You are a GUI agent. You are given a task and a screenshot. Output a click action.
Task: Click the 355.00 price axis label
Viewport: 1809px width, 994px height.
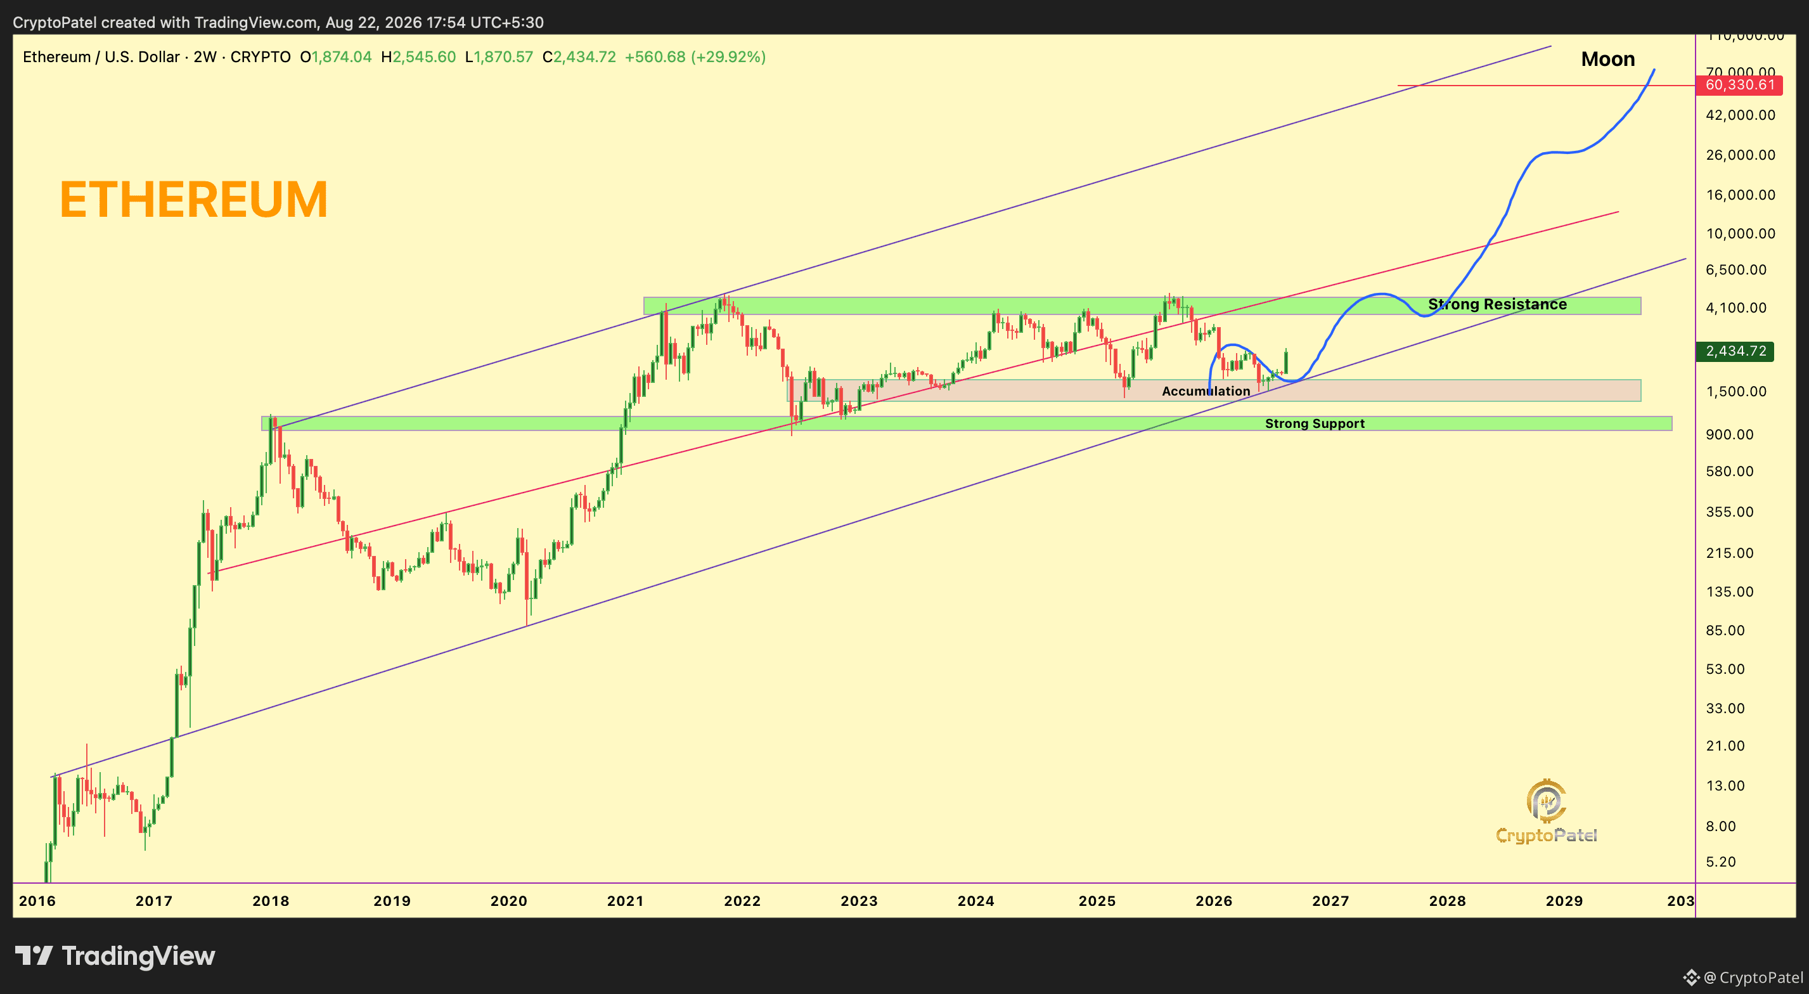click(x=1730, y=512)
